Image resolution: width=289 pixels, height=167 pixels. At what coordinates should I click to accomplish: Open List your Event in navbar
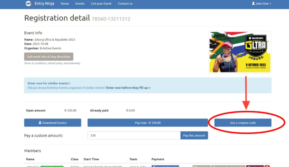click(101, 3)
